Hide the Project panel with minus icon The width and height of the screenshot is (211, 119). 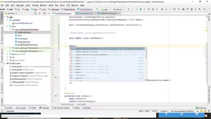coord(48,13)
